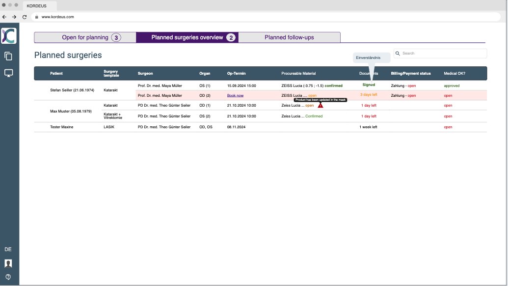Open the Planned follow-ups tab
The height and width of the screenshot is (286, 508).
click(x=289, y=37)
